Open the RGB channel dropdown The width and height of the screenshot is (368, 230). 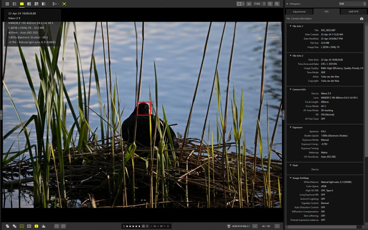[x=352, y=4]
